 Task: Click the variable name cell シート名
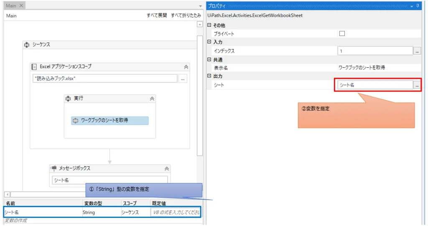43,212
